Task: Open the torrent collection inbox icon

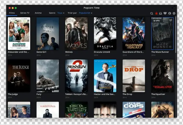Action: [161, 13]
